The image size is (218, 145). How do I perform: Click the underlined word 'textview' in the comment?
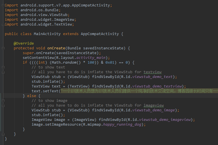click(x=153, y=72)
